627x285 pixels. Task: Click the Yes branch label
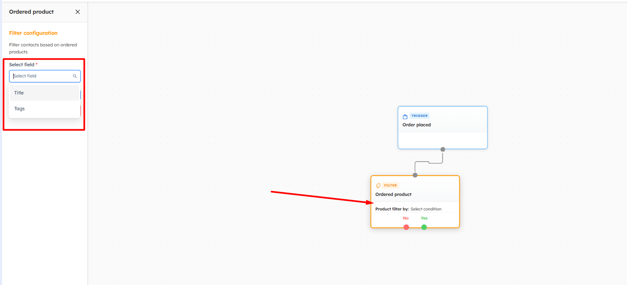tap(424, 218)
